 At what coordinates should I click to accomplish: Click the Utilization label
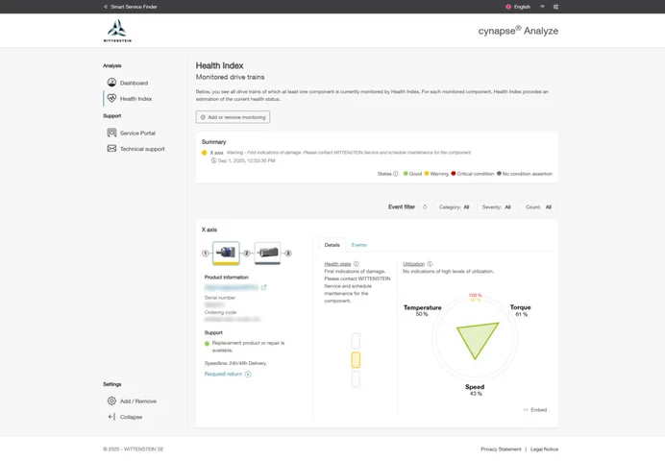click(x=413, y=264)
